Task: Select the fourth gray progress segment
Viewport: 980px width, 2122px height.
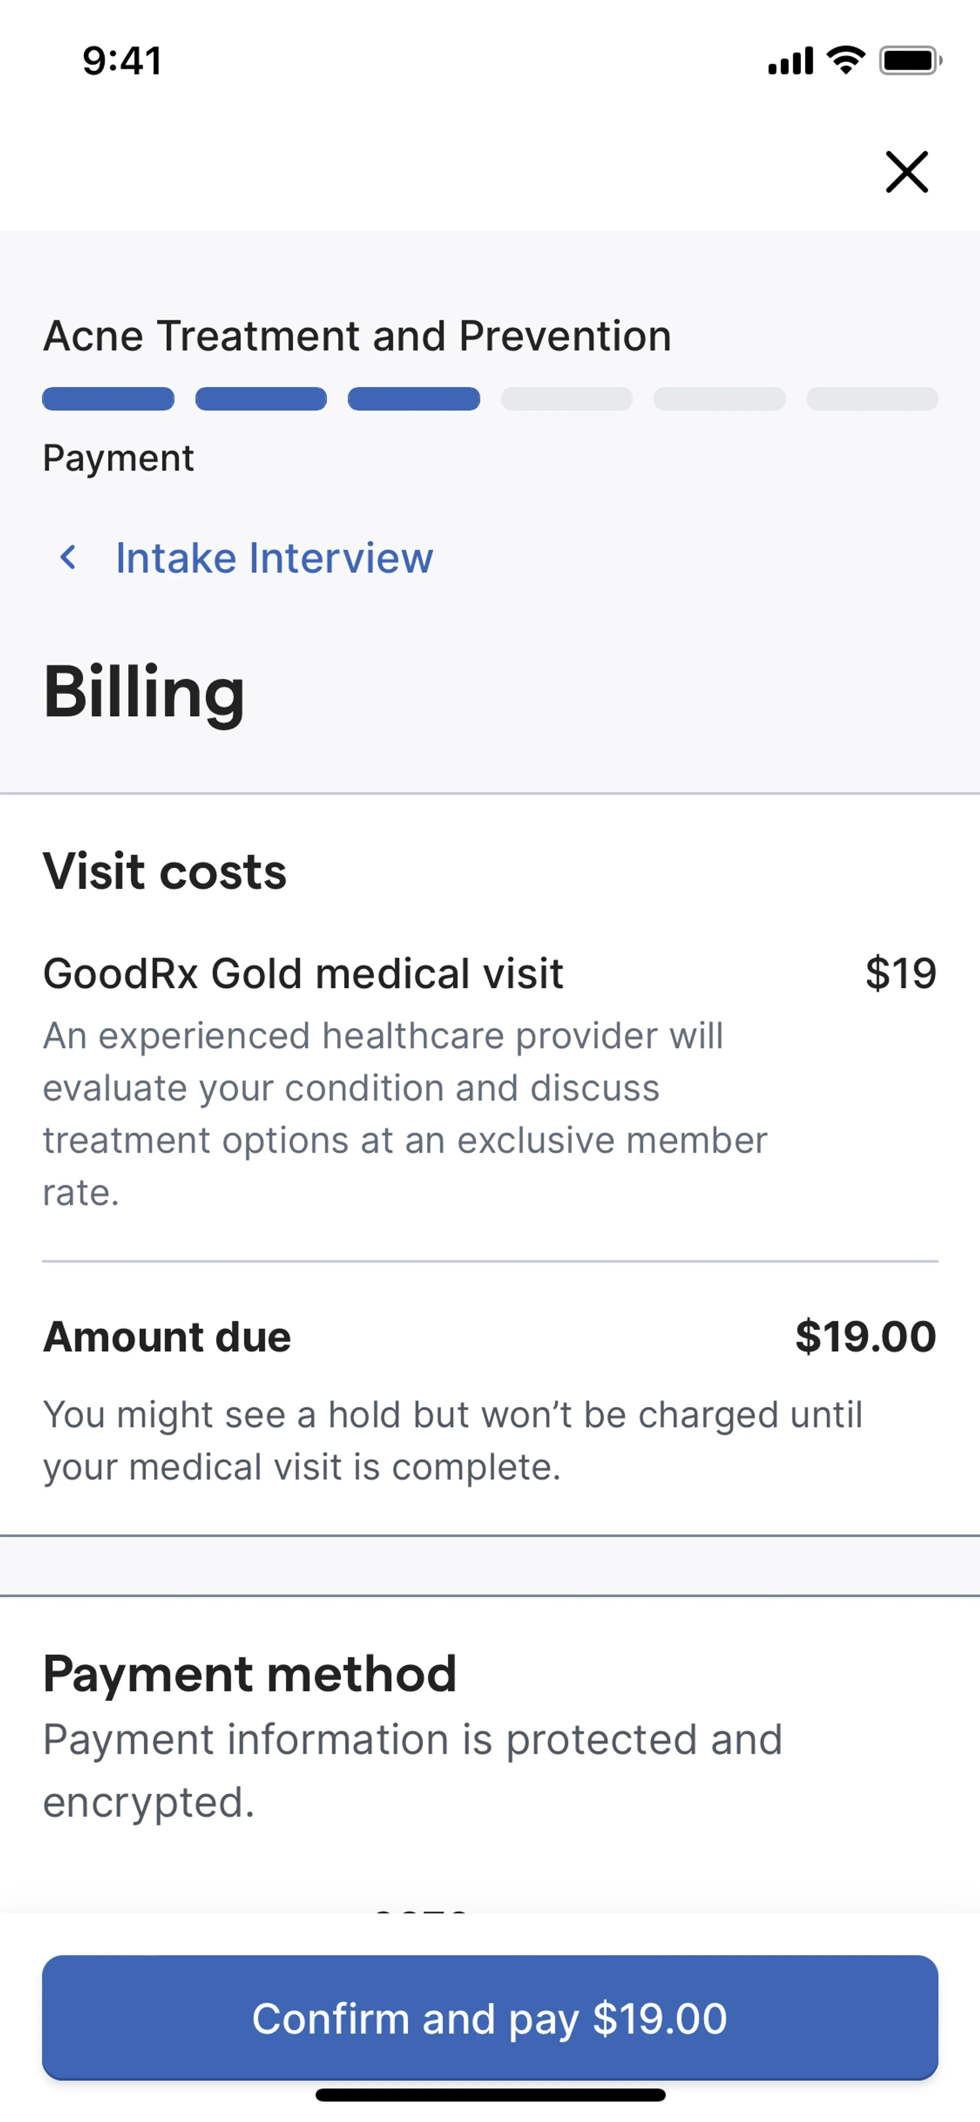Action: pos(567,399)
